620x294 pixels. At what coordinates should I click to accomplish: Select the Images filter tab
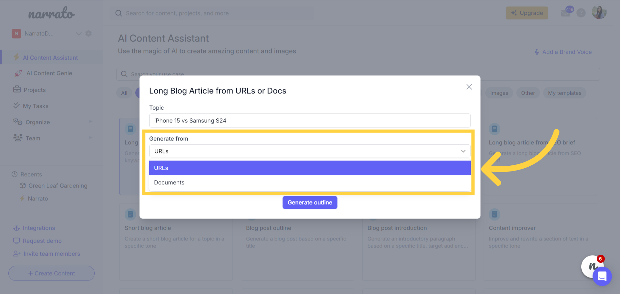coord(499,93)
